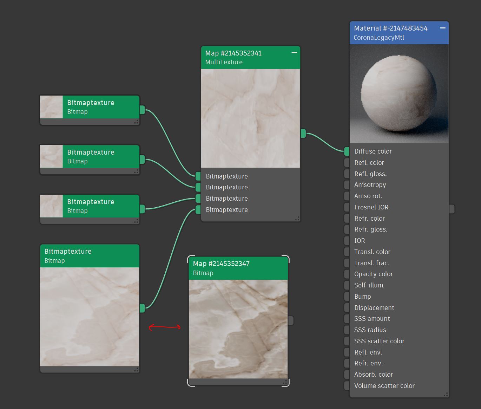Screen dimensions: 481x409
Task: Collapse the CoronaLegacyMtl material node
Action: [443, 28]
